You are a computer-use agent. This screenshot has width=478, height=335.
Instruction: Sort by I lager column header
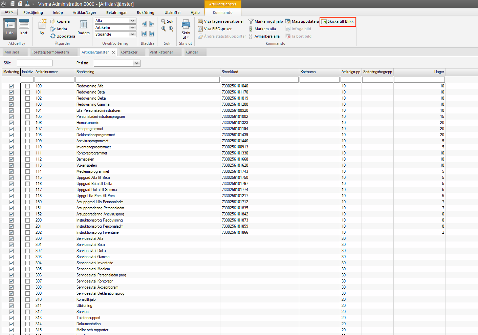click(419, 72)
